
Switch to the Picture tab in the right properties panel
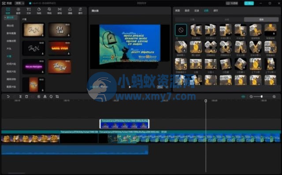click(x=178, y=11)
